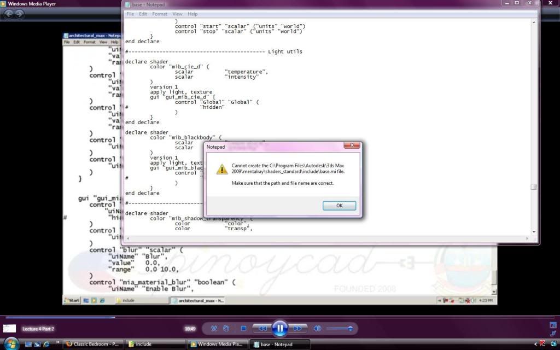Stop playback in Windows Media Player
The width and height of the screenshot is (560, 350).
[x=243, y=328]
